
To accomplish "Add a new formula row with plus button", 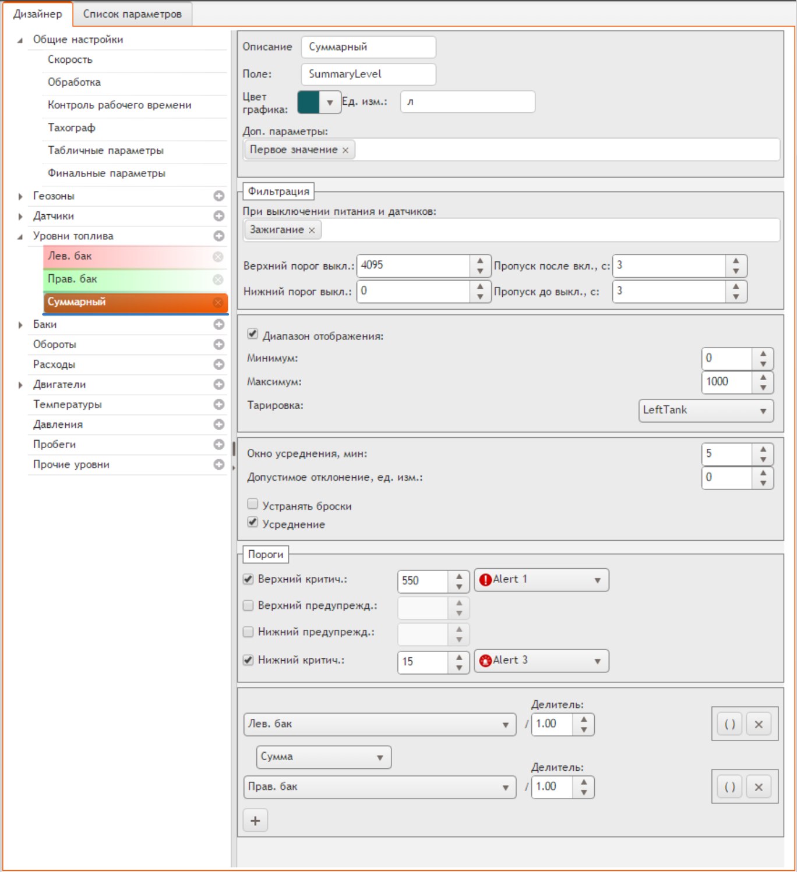I will 255,821.
